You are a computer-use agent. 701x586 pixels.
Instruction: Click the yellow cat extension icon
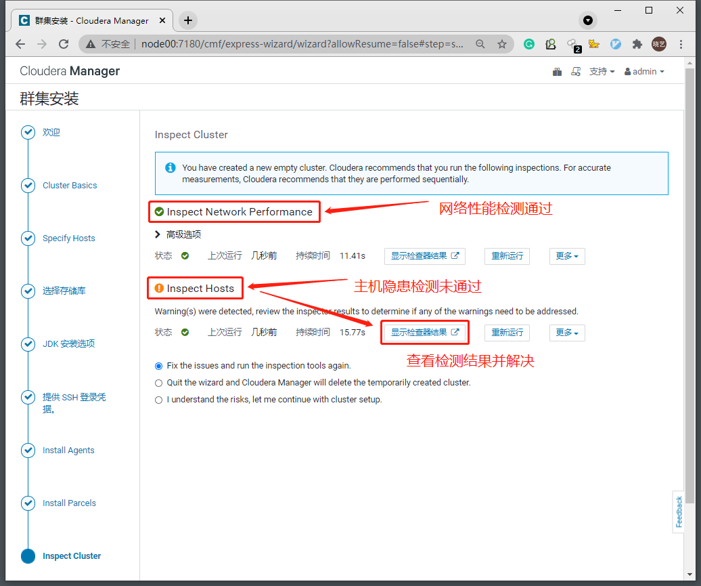click(593, 44)
